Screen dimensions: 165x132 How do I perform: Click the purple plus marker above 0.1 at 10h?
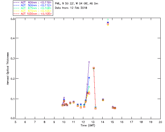click(64, 98)
